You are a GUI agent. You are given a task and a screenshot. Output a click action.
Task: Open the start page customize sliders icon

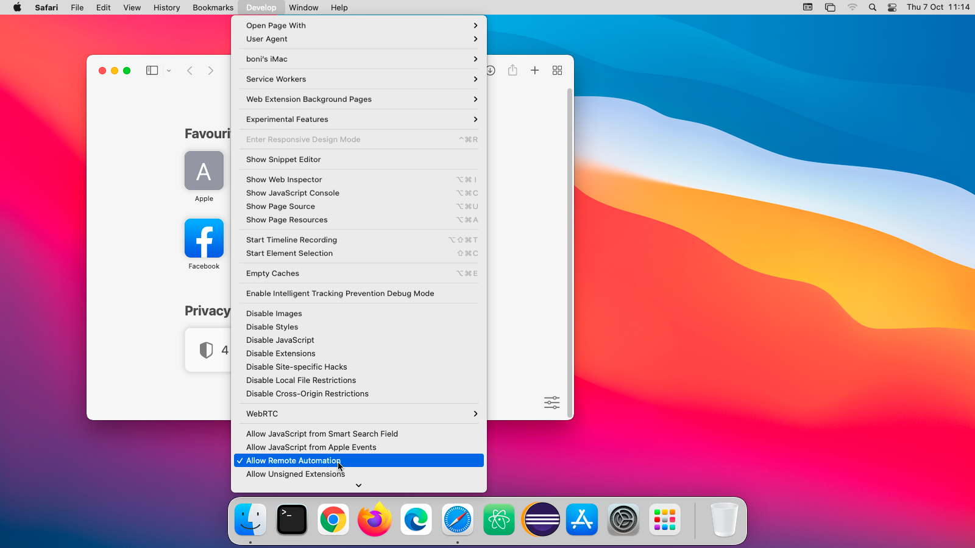pyautogui.click(x=551, y=402)
